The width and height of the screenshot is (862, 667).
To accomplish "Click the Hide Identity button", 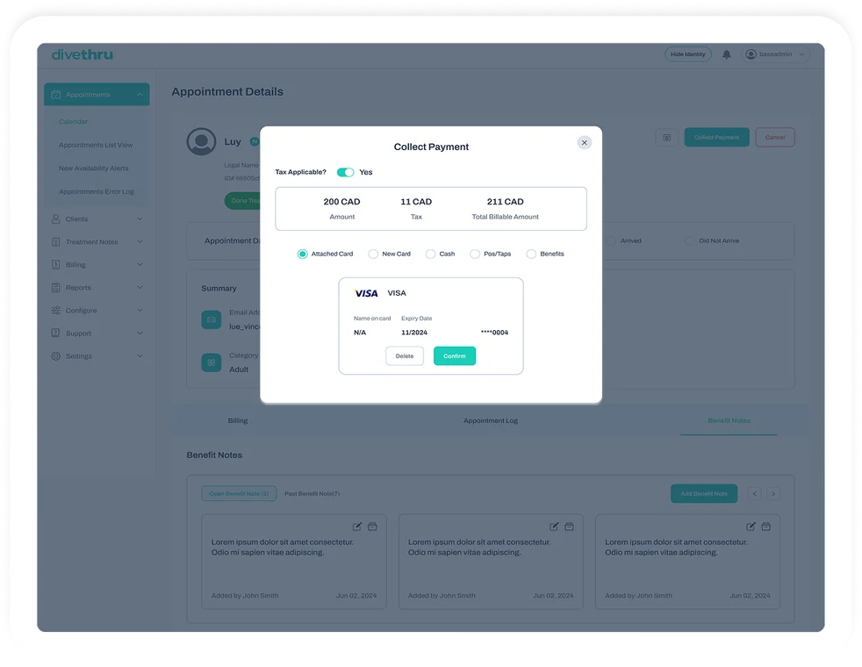I will 687,54.
